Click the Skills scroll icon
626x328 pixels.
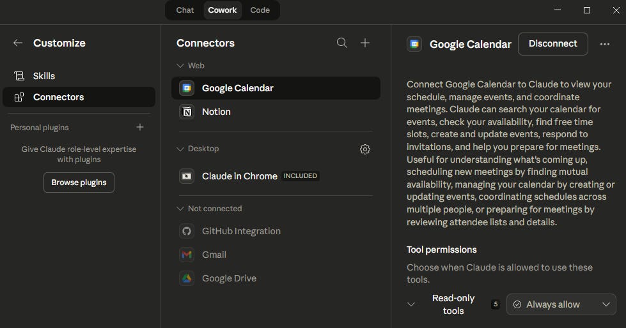(19, 76)
